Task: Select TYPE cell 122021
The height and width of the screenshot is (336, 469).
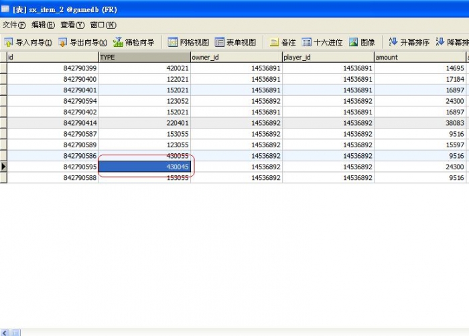Action: pos(145,79)
